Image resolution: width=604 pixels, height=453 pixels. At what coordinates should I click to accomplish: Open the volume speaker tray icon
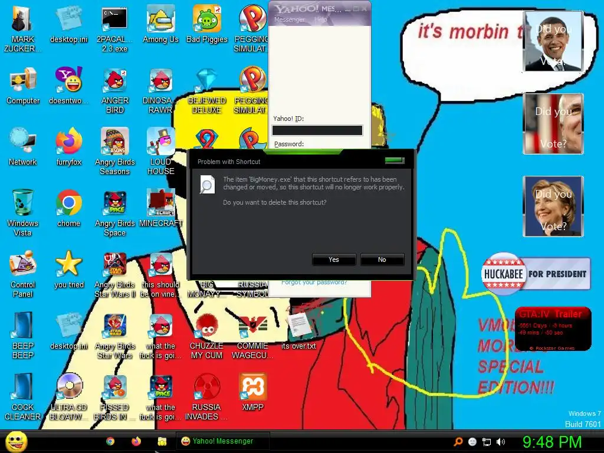click(501, 442)
